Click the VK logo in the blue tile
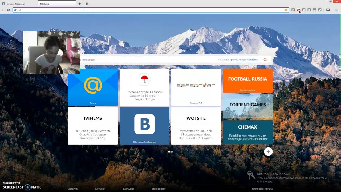Screen dimensions: 341x192 [144, 124]
